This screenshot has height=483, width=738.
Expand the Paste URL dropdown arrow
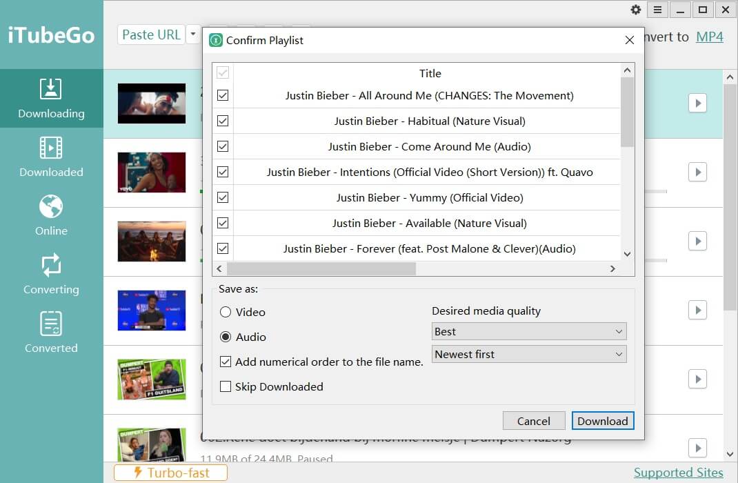[193, 34]
